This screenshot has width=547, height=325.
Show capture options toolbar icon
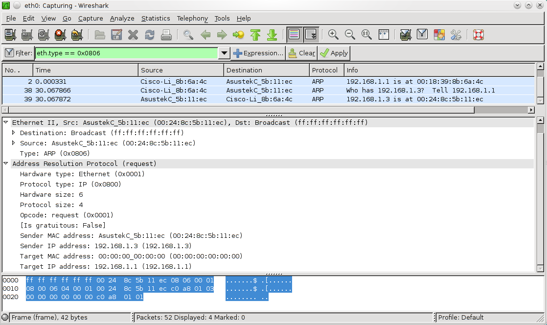[27, 35]
